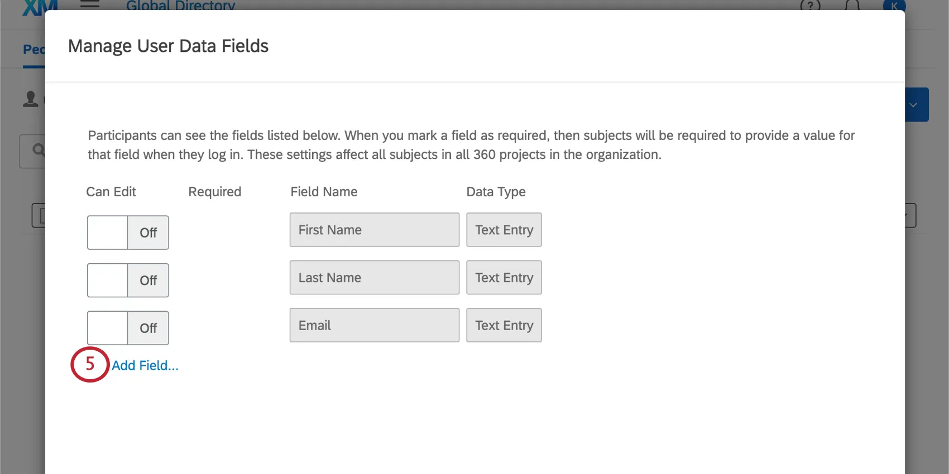
Task: Click the K user account avatar
Action: point(894,6)
